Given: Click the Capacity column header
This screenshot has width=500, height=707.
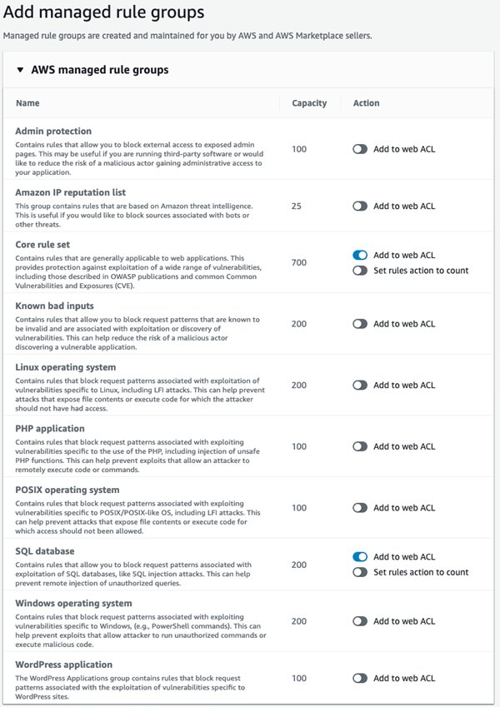Looking at the screenshot, I should click(309, 103).
